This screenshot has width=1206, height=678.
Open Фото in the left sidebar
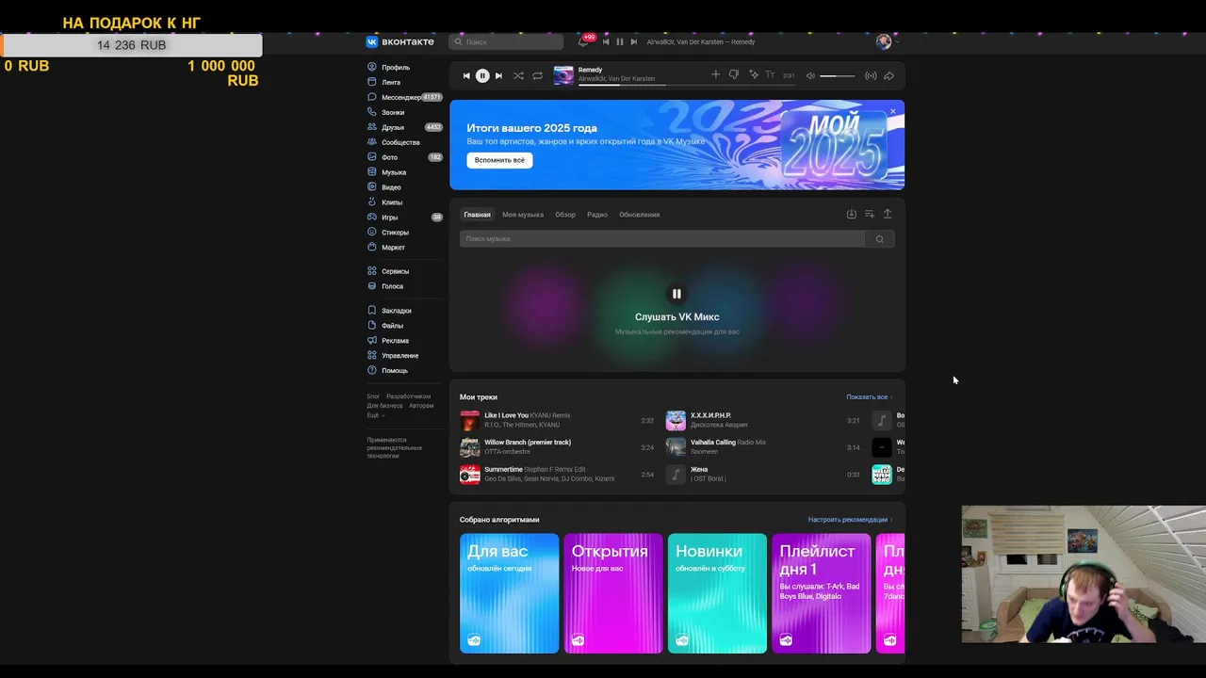pos(404,157)
